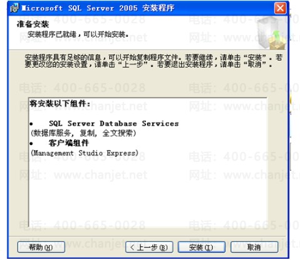Click the 安装程序已就绪 subtitle text
The image size is (300, 260).
coord(78,34)
